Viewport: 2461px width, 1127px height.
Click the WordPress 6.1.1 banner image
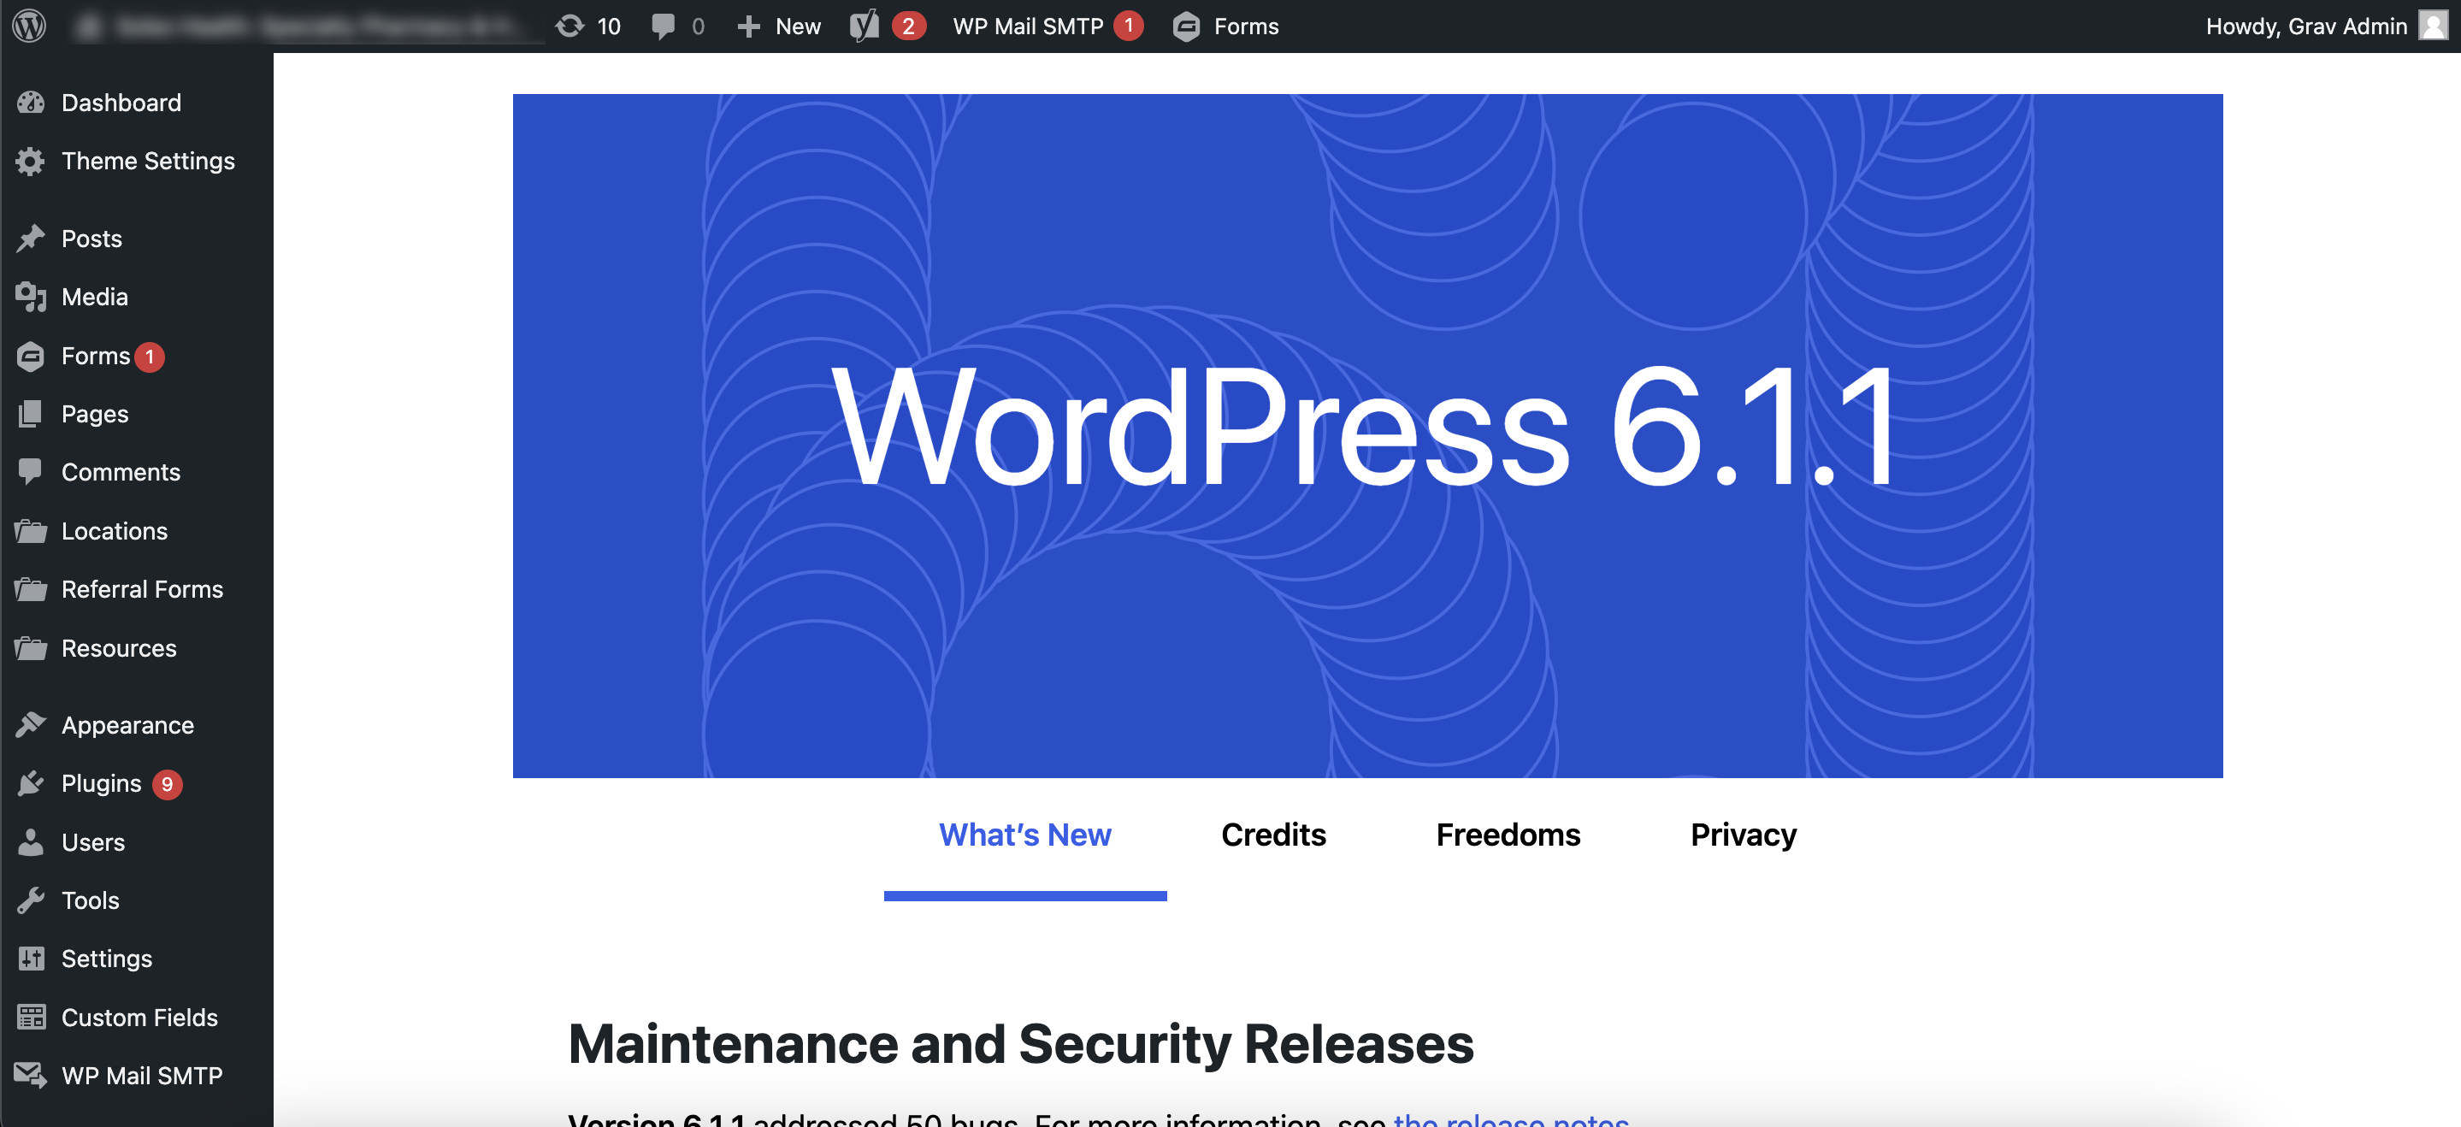[x=1367, y=435]
